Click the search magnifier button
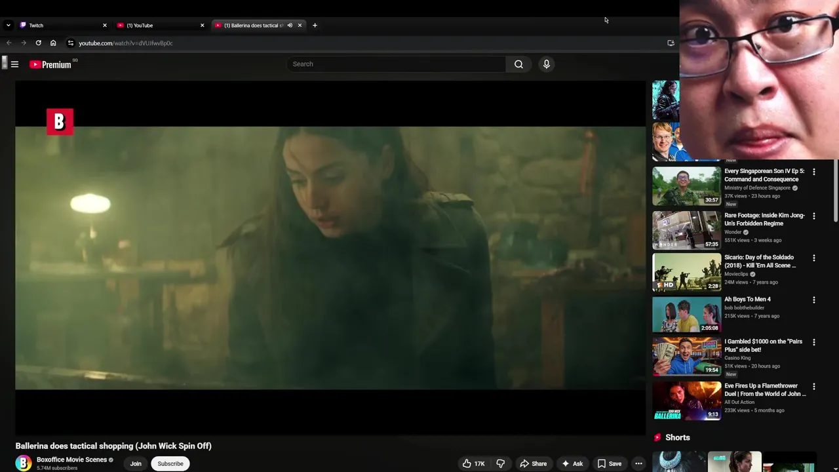Image resolution: width=839 pixels, height=472 pixels. [518, 64]
